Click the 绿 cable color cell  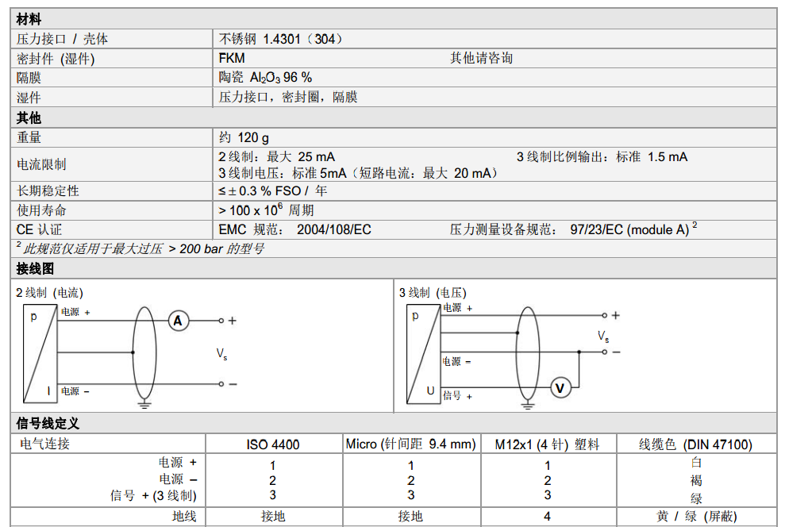(696, 498)
